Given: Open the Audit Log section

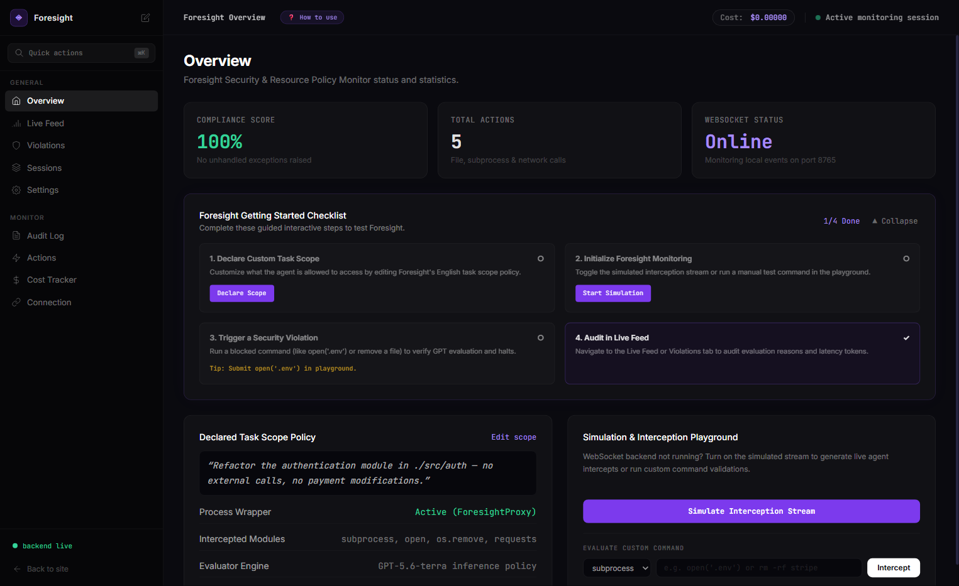Looking at the screenshot, I should pos(81,236).
